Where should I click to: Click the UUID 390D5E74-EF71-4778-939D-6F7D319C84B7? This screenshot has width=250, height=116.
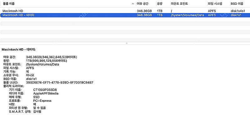(60, 83)
